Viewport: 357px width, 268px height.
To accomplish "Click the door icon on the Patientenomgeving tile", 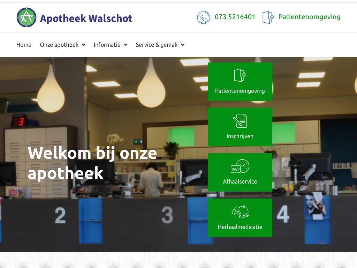I will tap(240, 75).
